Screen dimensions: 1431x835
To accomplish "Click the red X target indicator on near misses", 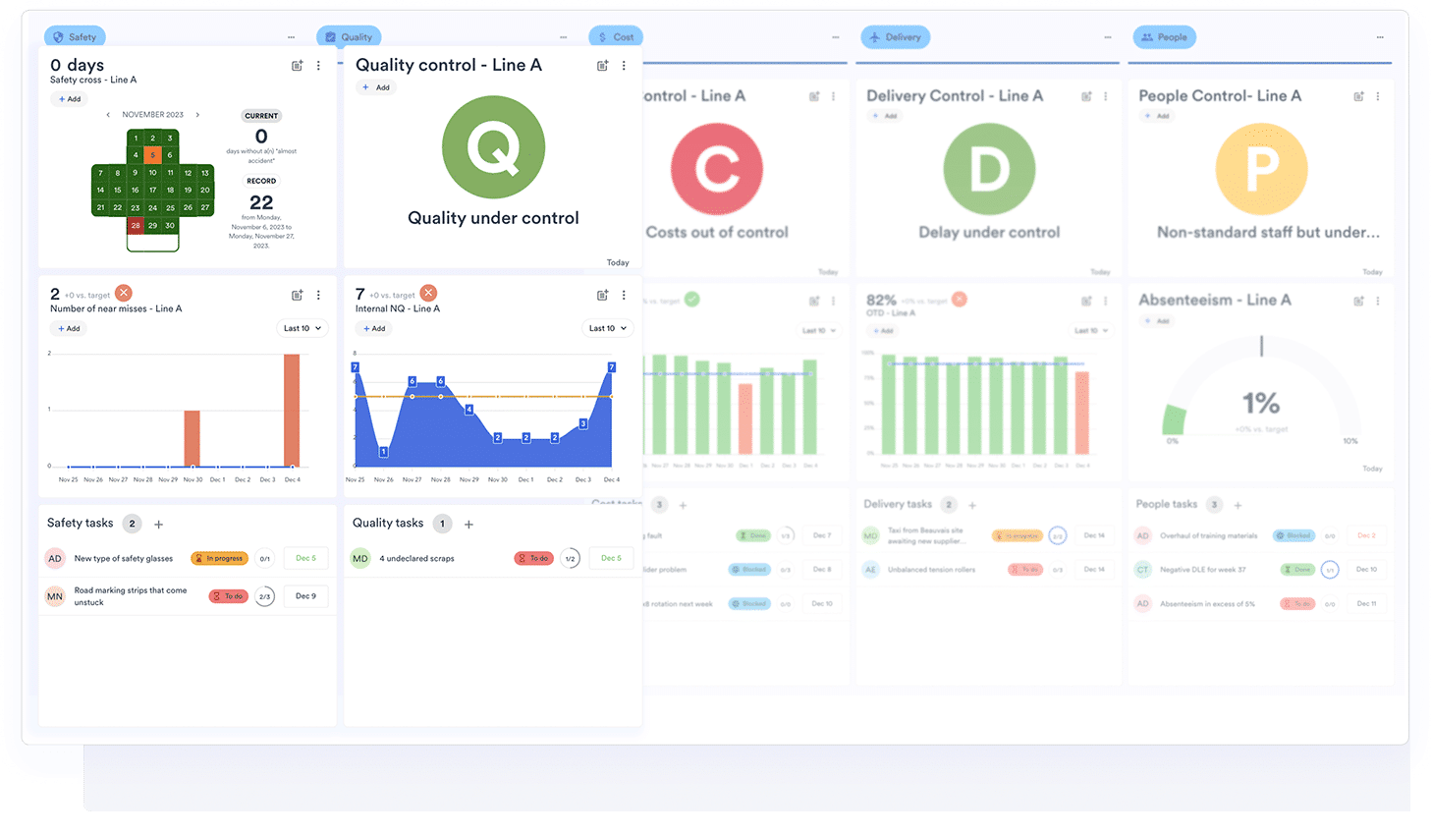I will tap(122, 292).
